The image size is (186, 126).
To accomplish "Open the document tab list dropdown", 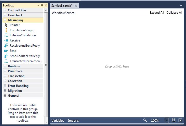I will [181, 6].
